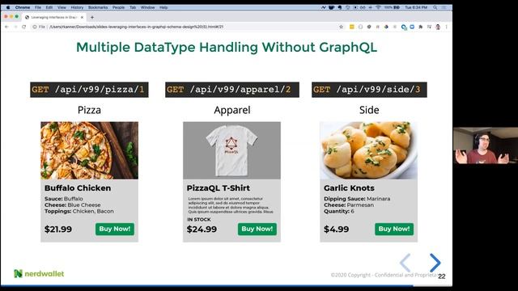This screenshot has height=291, width=518.
Task: Click the battery indicator in menu bar
Action: click(392, 7)
